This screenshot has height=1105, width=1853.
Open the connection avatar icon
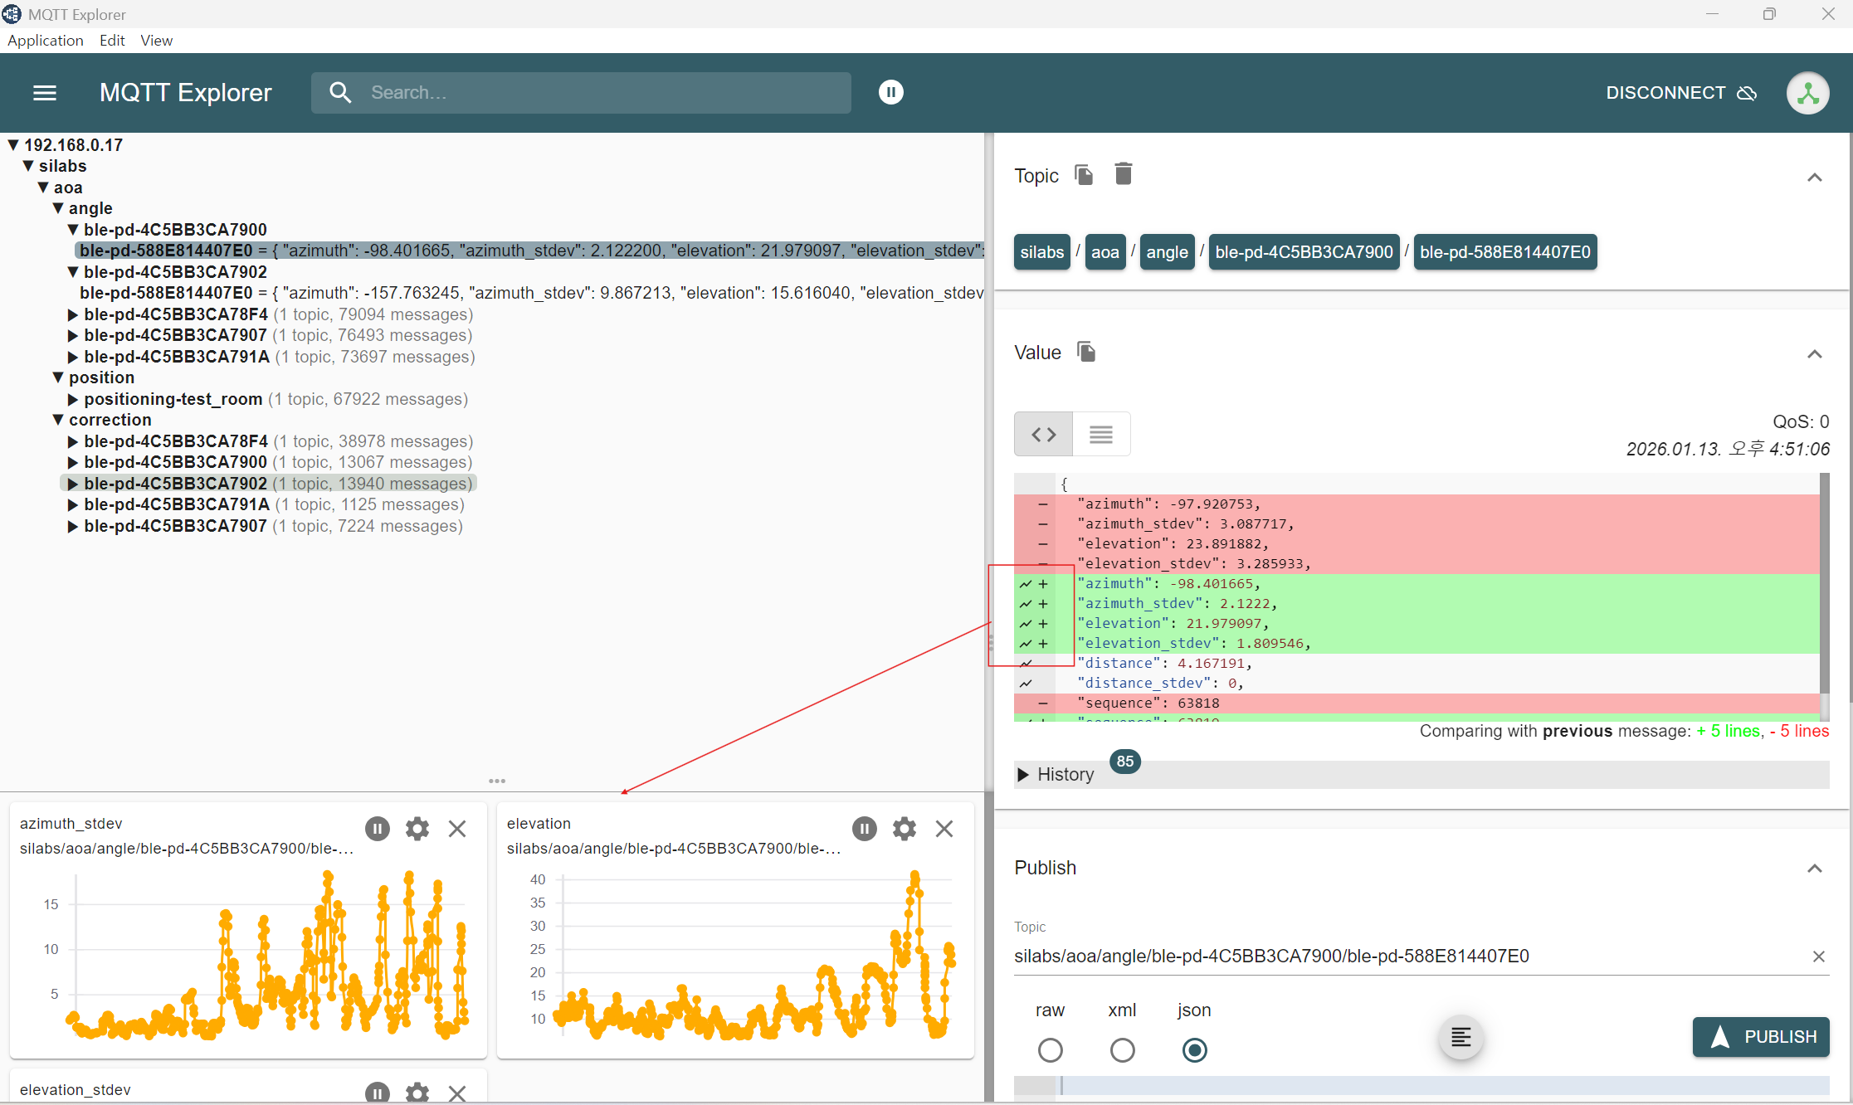1808,93
